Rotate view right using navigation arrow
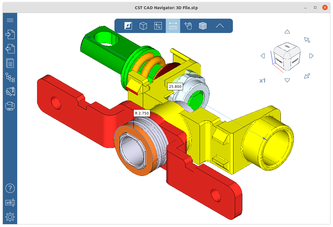333x227 pixels. (311, 56)
